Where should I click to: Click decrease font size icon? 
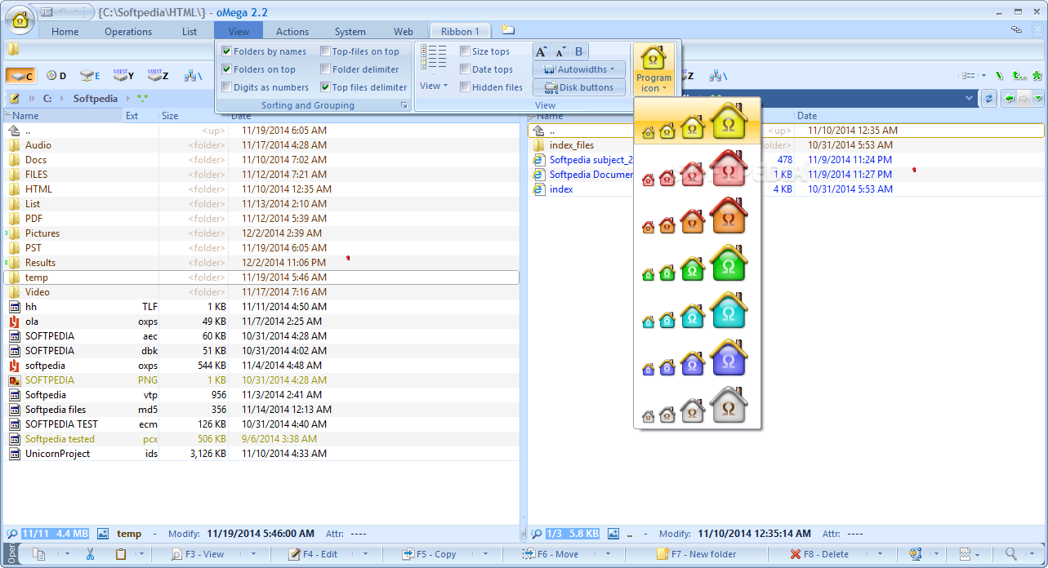560,51
